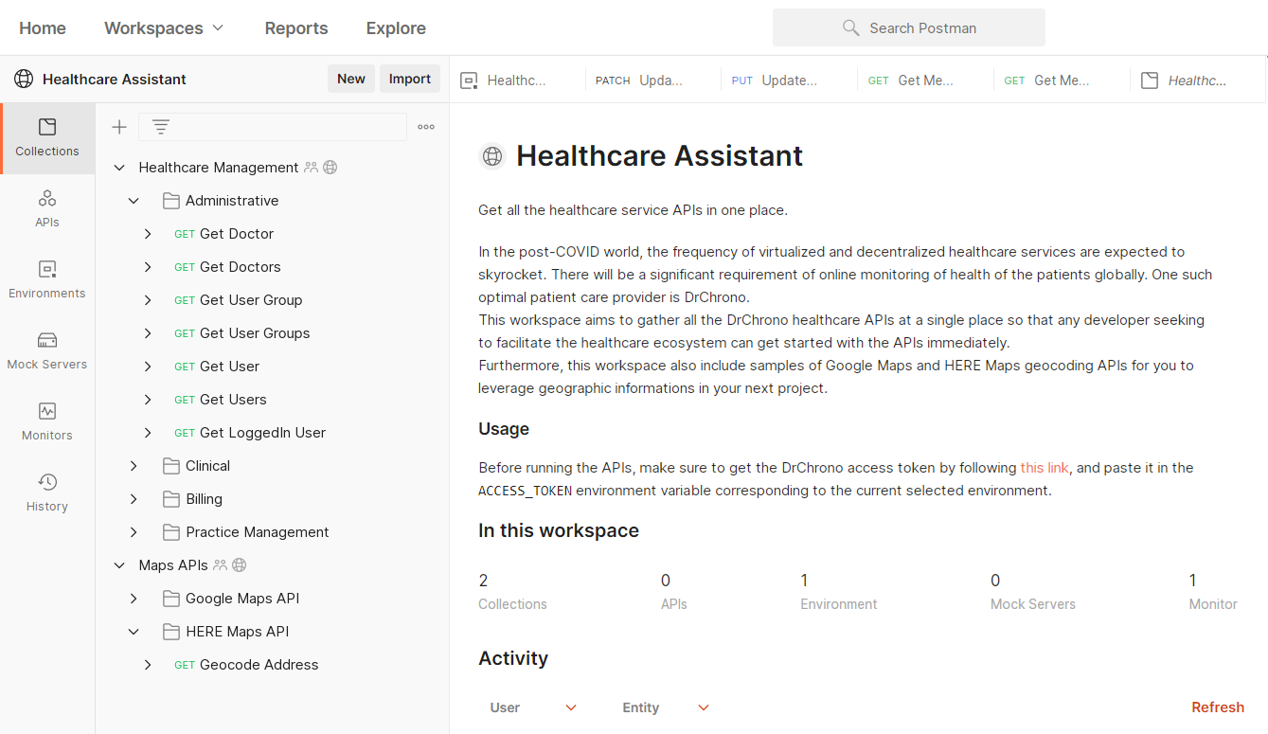Click the globe icon beside the page title
Viewport: 1268px width, 734px height.
click(x=492, y=156)
